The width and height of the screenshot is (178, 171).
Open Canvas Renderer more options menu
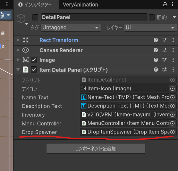click(173, 50)
